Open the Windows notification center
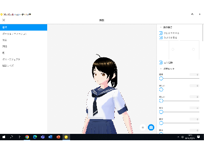The height and width of the screenshot is (153, 204). 198,137
